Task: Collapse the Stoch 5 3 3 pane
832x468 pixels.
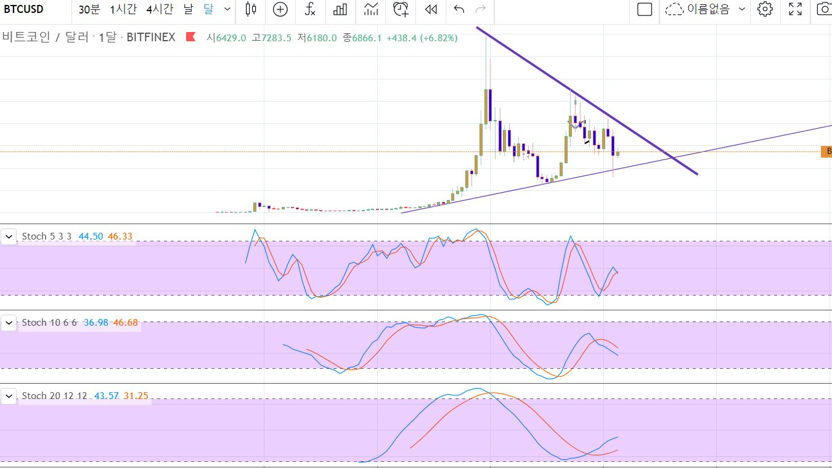Action: point(9,236)
